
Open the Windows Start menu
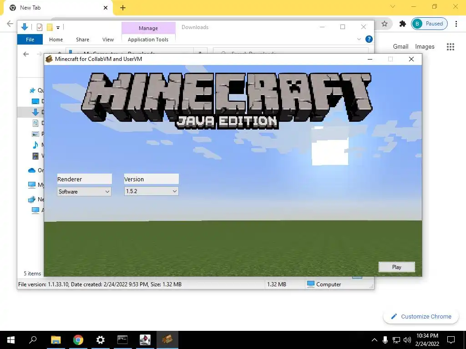[x=11, y=340]
